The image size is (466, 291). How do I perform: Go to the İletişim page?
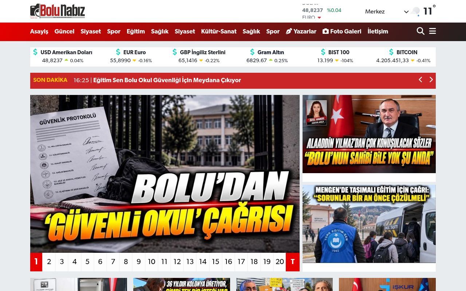click(x=378, y=31)
